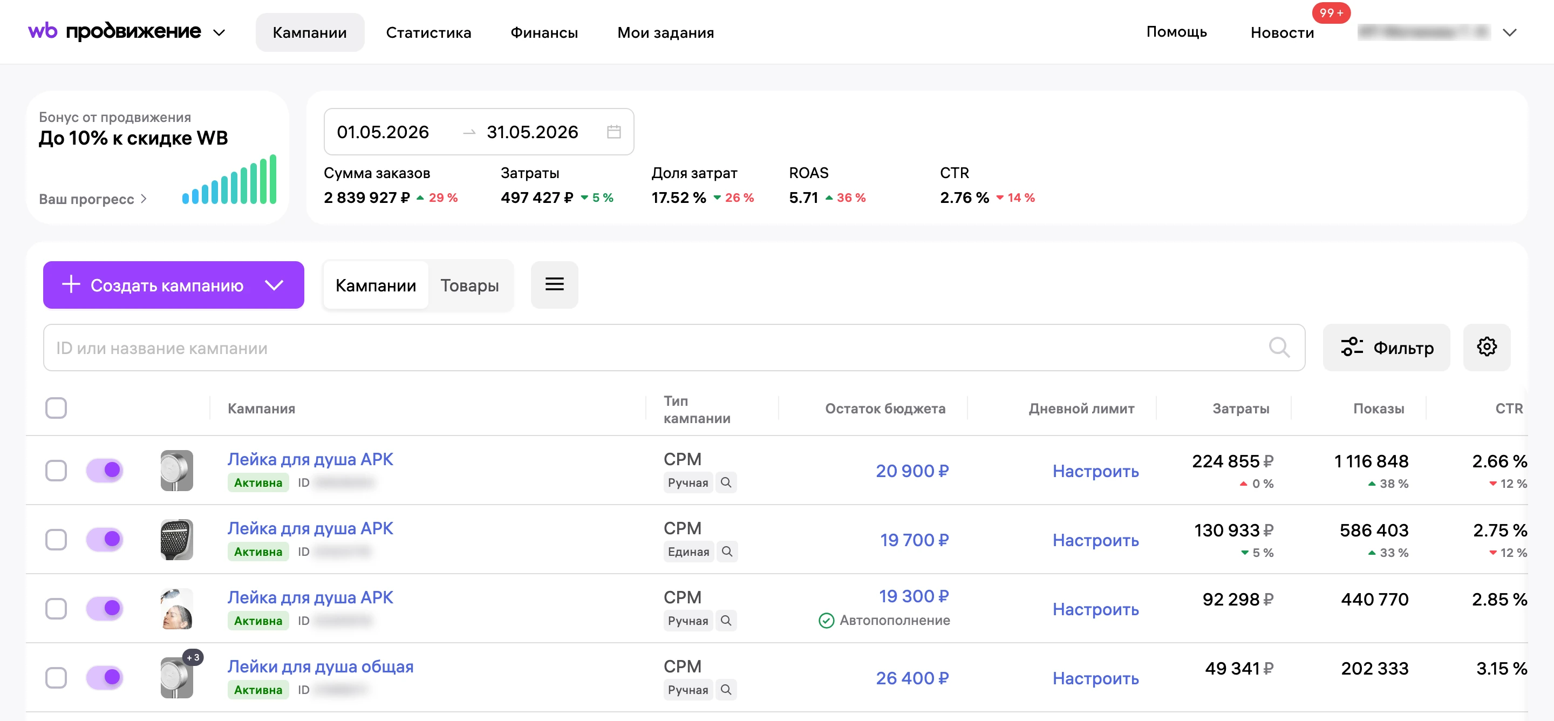The image size is (1554, 721).
Task: Click magnifier icon in Лейки для душа общая row
Action: (x=726, y=690)
